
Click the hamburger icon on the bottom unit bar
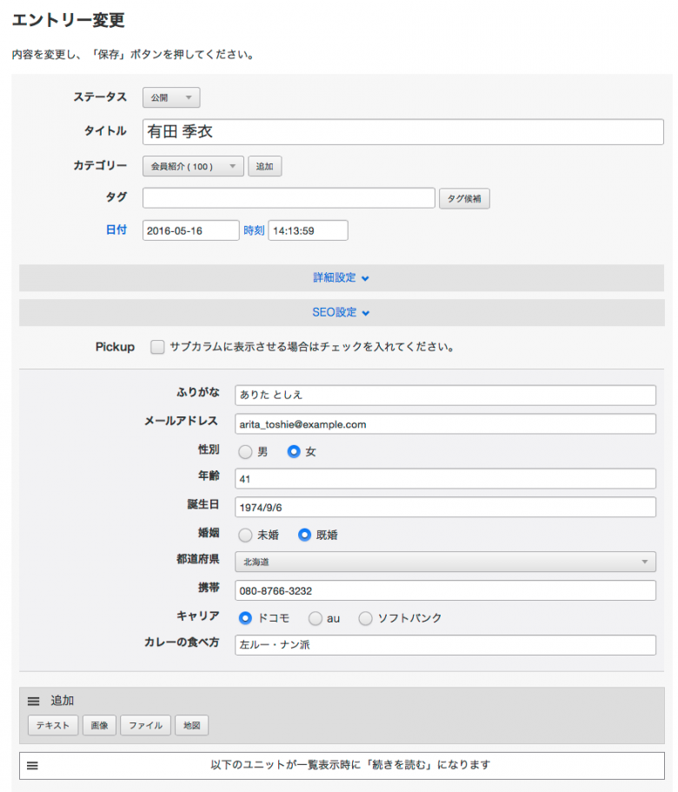click(x=33, y=765)
